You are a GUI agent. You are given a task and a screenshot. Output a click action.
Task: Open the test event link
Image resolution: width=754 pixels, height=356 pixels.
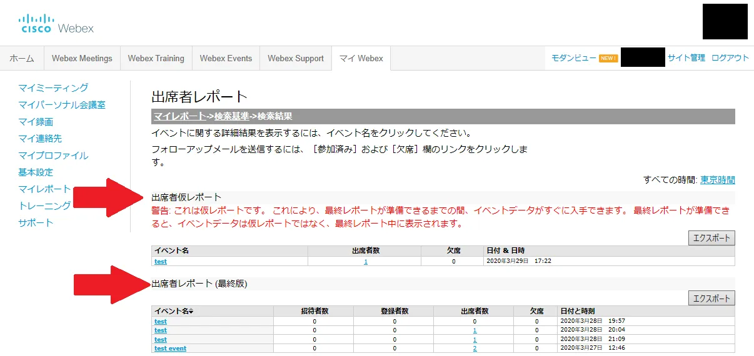[x=170, y=348]
